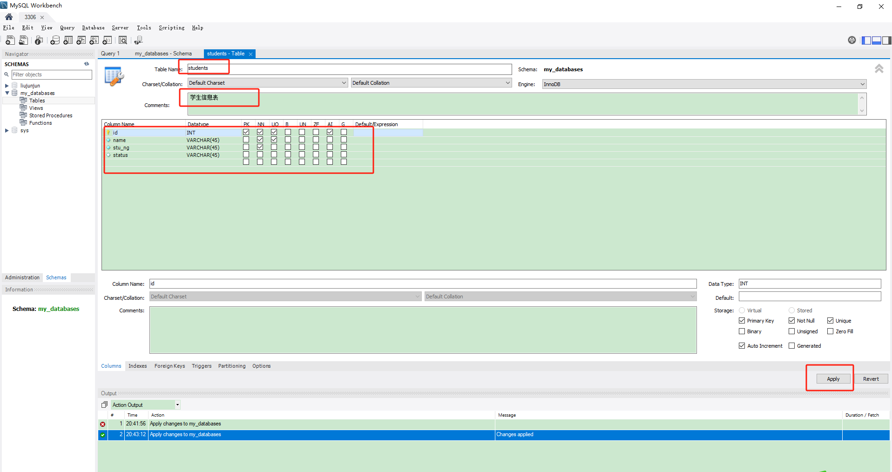Click the red error icon in output row 1

pyautogui.click(x=103, y=424)
